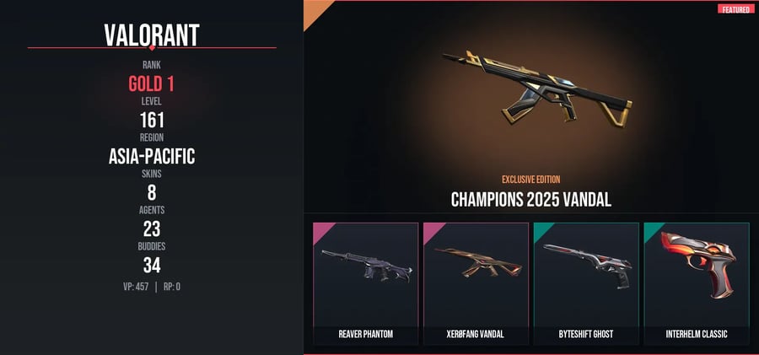Click the account level 161 value
Screen dimensions: 759x355
click(152, 120)
